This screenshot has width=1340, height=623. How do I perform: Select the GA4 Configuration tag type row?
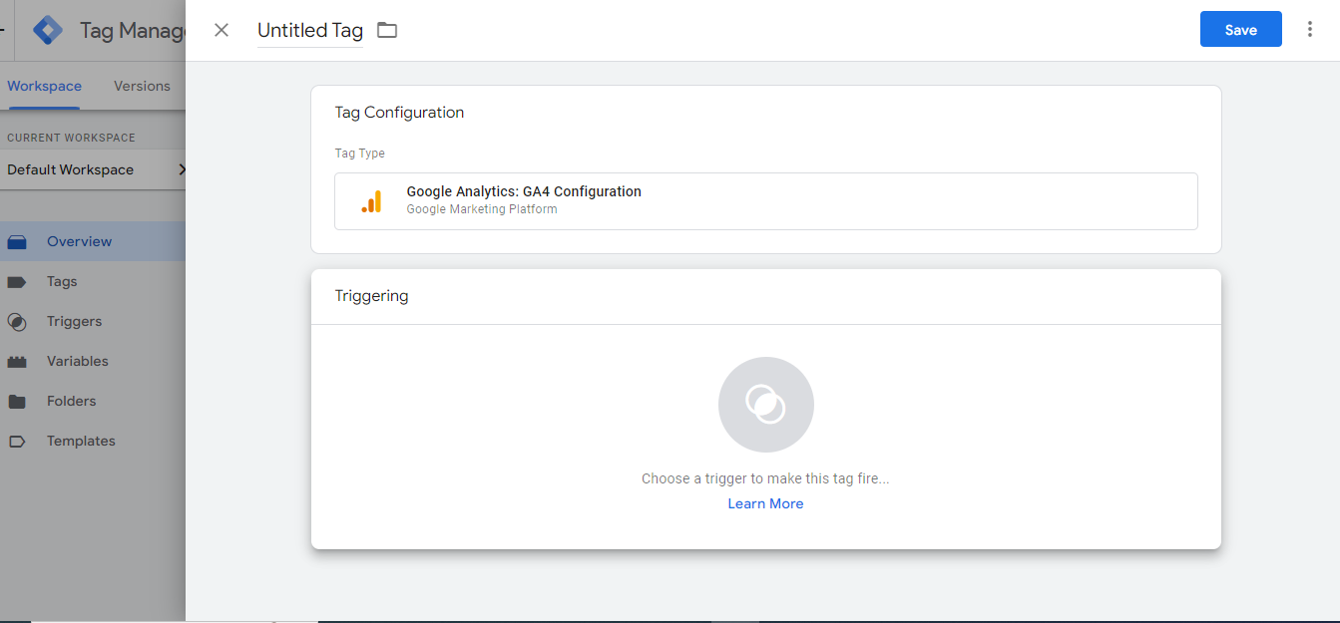pos(765,201)
